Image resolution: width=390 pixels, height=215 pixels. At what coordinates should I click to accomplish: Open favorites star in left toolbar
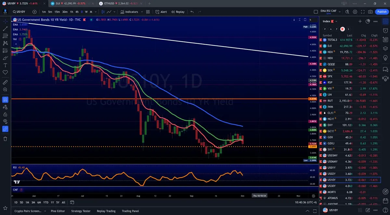pos(5,208)
